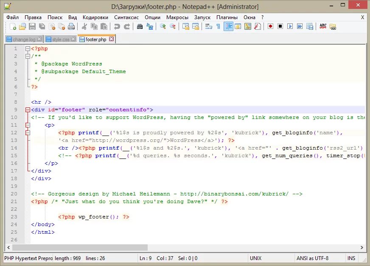Open the Плагины menu

[227, 17]
